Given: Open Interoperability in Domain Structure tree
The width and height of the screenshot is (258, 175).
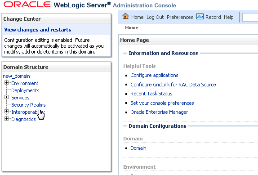Looking at the screenshot, I should click(28, 112).
